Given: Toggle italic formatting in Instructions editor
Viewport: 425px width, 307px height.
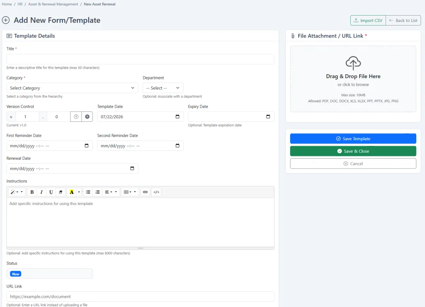Looking at the screenshot, I should click(41, 192).
